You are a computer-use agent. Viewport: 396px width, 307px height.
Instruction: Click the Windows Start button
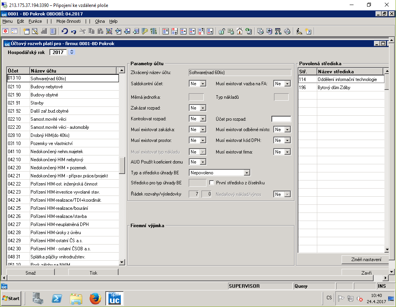(x=10, y=299)
